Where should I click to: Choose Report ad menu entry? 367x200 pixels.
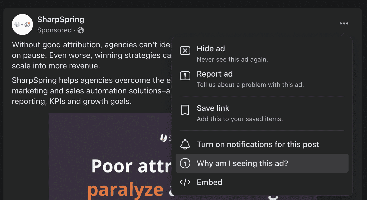pos(262,79)
